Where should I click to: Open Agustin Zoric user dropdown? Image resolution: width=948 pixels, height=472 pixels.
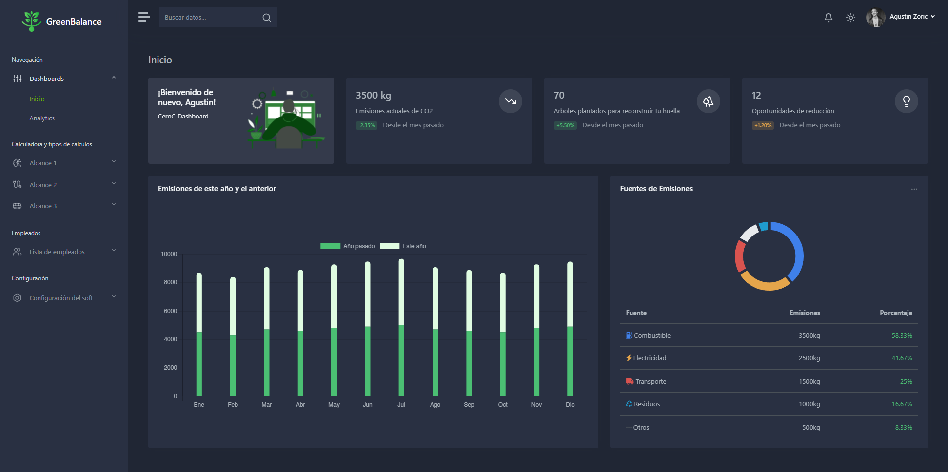tap(901, 17)
